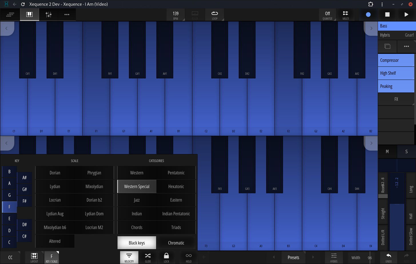416x264 pixels.
Task: Click the record button
Action: pos(368,15)
